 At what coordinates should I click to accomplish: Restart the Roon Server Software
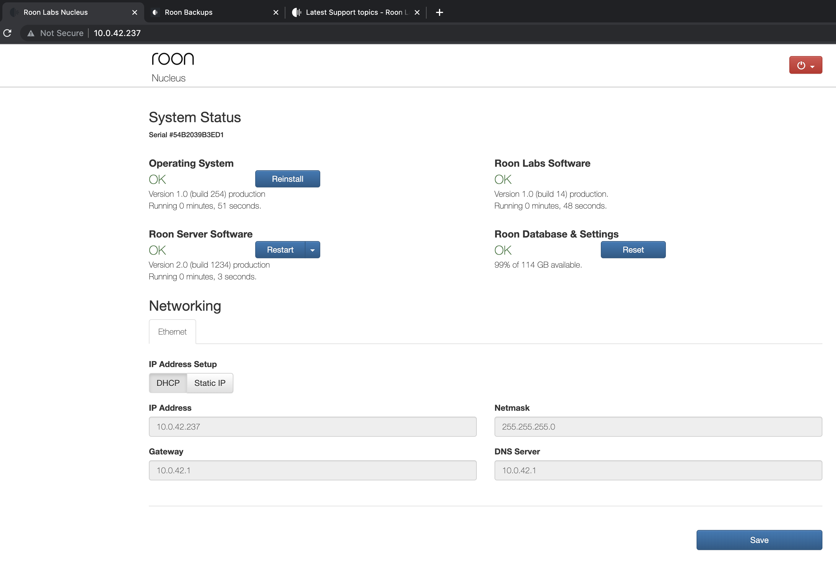[x=280, y=250]
